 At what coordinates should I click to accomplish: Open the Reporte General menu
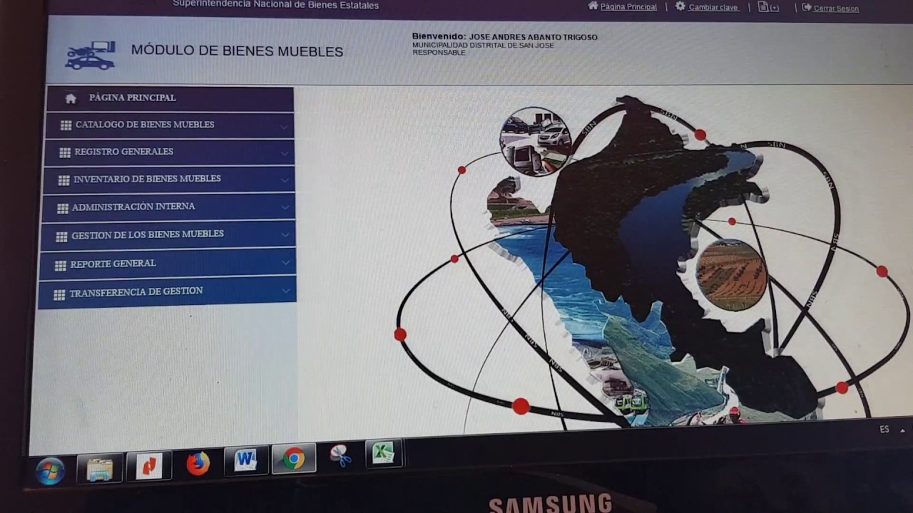click(166, 264)
